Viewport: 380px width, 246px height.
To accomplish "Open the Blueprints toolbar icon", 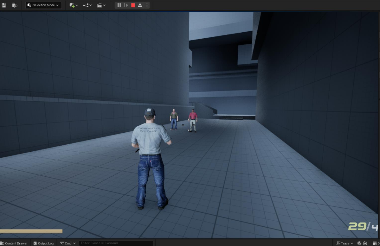I will tap(86, 5).
